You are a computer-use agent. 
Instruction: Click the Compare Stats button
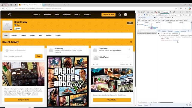[x=23, y=100]
